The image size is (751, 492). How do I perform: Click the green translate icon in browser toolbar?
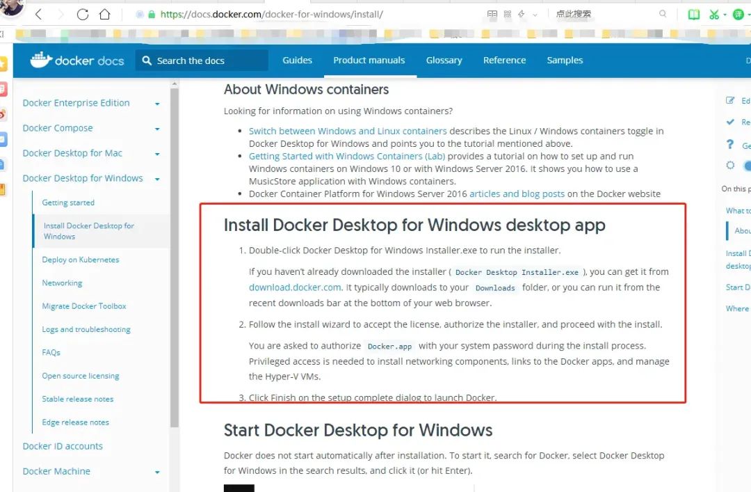pos(738,15)
